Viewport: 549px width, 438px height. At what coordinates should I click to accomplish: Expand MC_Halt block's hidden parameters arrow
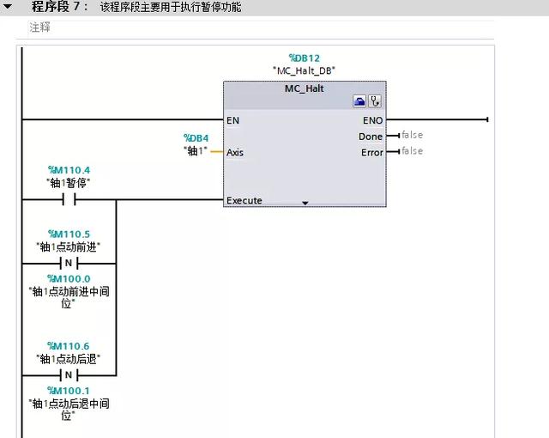(x=305, y=204)
